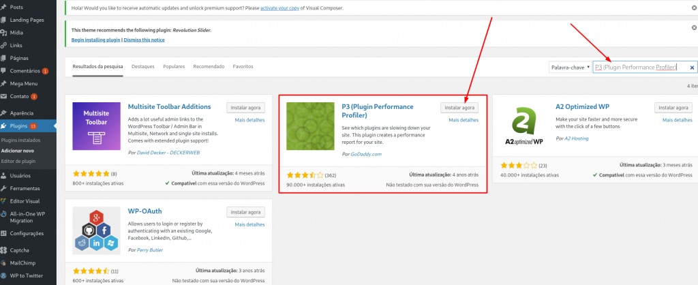Open Mais detalhes for P3 Profiler
The width and height of the screenshot is (698, 285).
(464, 120)
